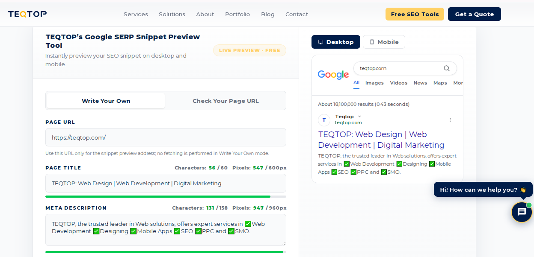Screen dimensions: 534x257
Task: Click the T favicon circle in snippet
Action: coord(324,120)
